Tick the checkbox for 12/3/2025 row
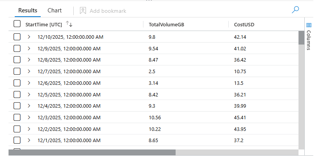The height and width of the screenshot is (158, 314). [x=17, y=117]
